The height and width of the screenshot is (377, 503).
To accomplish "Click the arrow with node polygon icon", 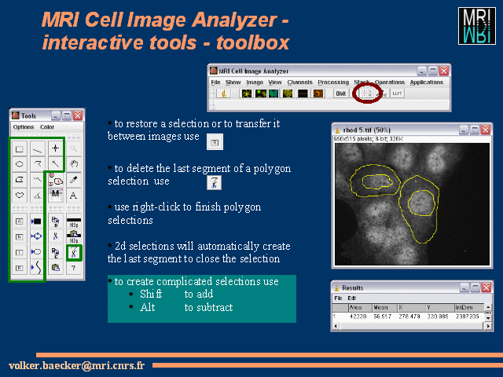I will pyautogui.click(x=36, y=236).
